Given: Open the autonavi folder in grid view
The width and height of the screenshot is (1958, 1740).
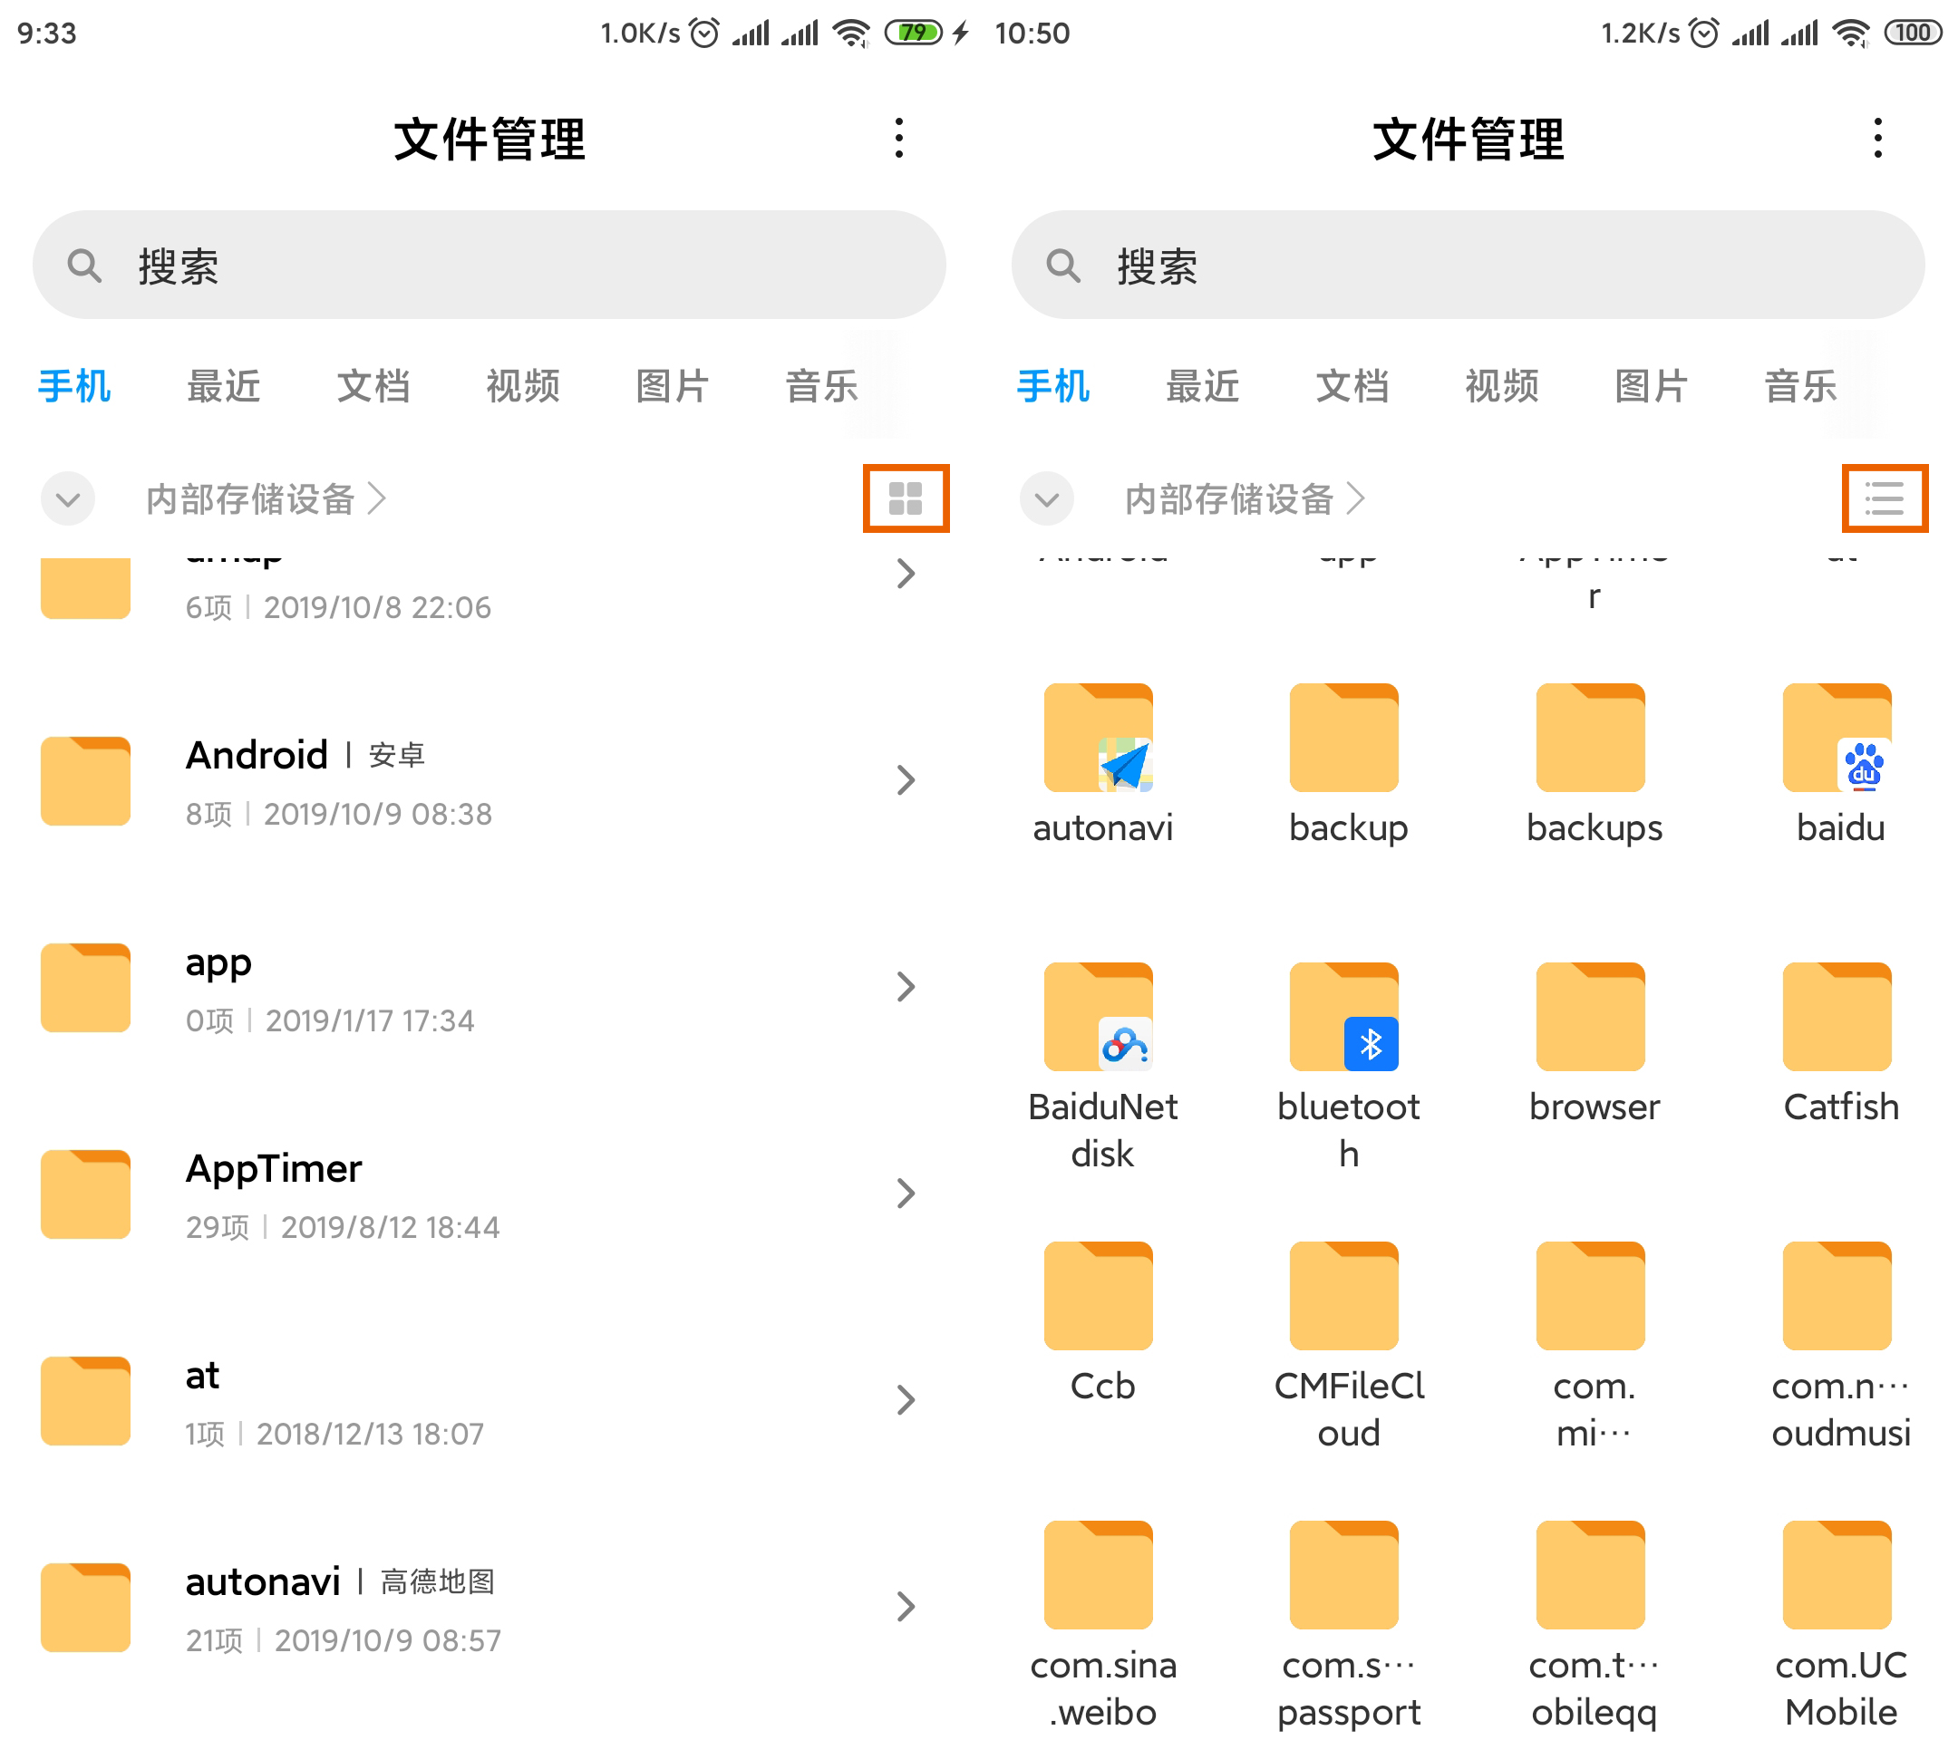Looking at the screenshot, I should click(1100, 738).
